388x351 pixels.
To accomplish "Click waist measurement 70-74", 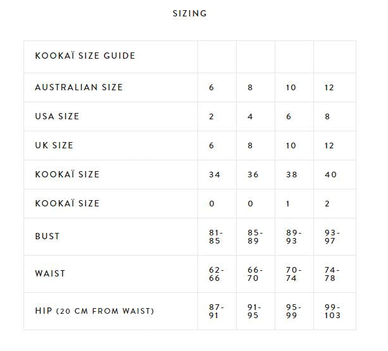I will (x=293, y=273).
